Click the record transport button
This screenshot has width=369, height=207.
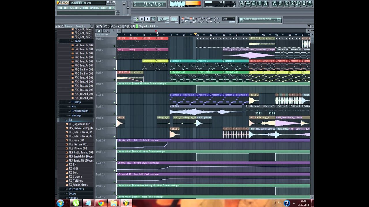tap(153, 19)
